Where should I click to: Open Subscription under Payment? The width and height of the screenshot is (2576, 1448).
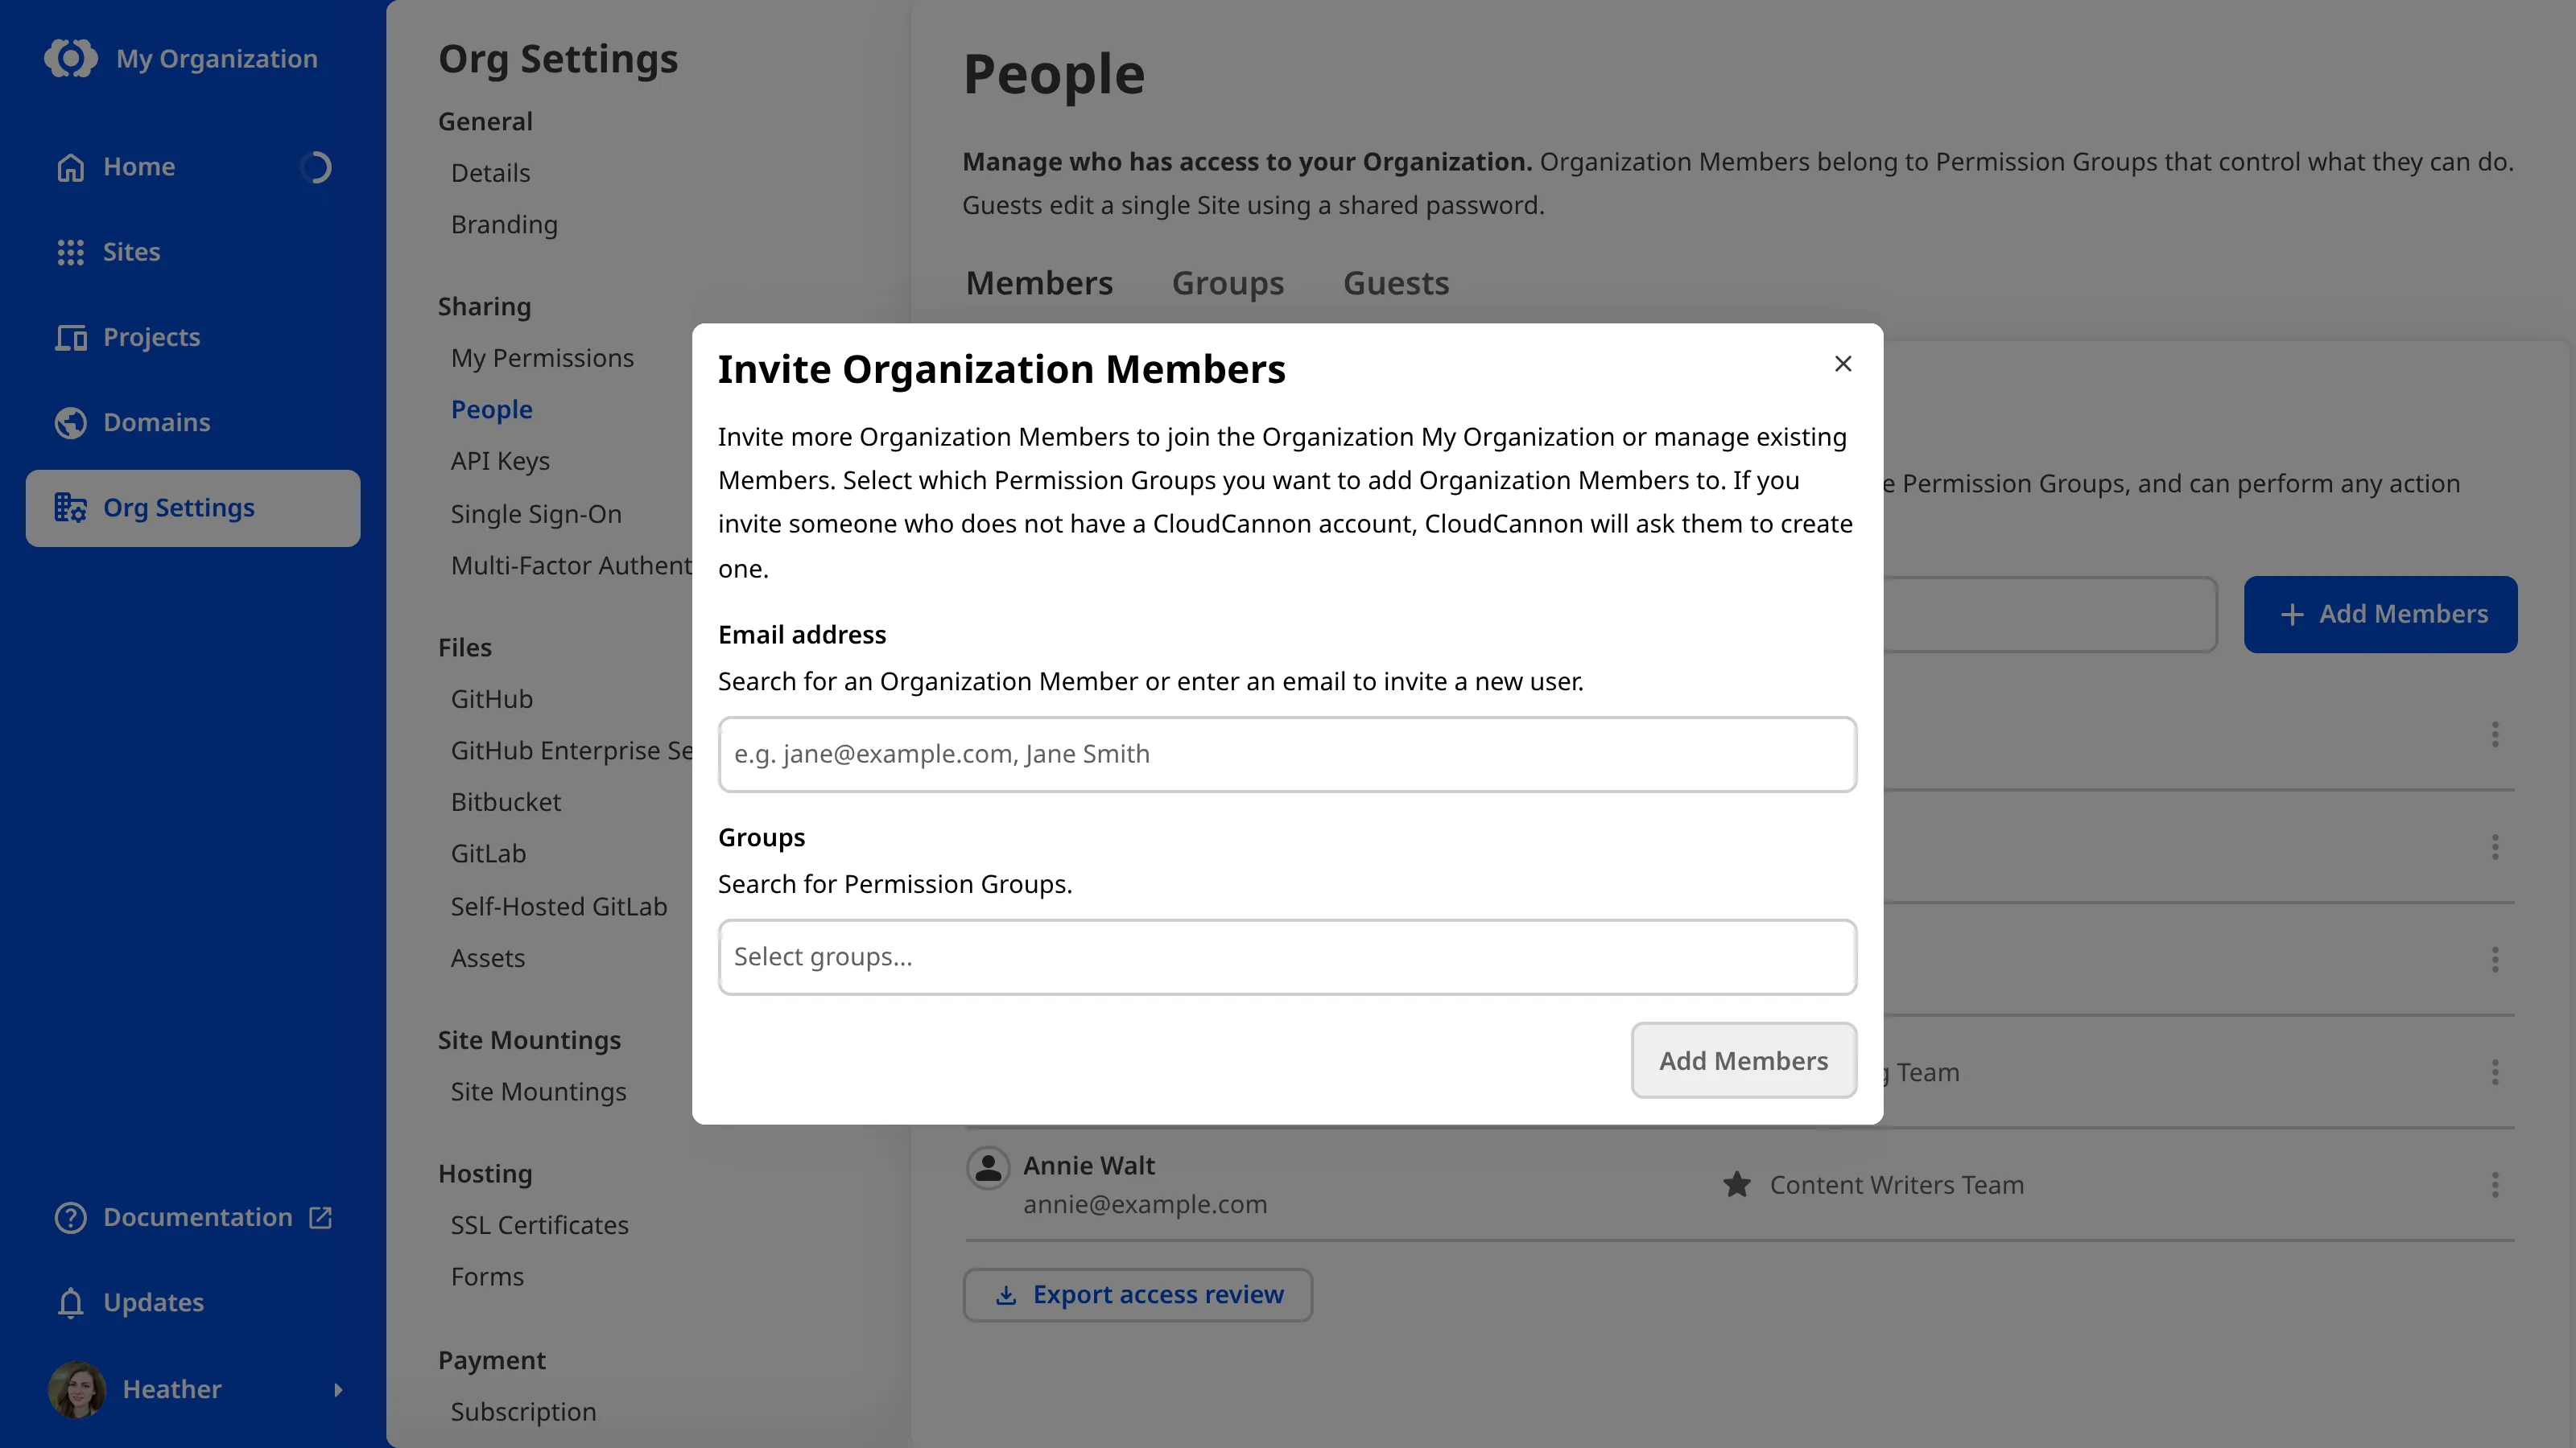pyautogui.click(x=523, y=1412)
